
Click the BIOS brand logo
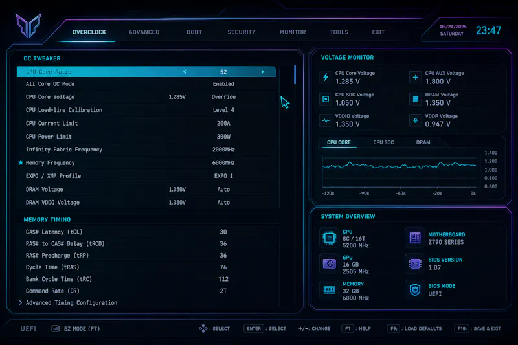[28, 25]
